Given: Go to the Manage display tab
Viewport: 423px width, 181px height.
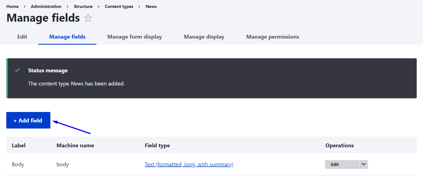Looking at the screenshot, I should tap(204, 37).
